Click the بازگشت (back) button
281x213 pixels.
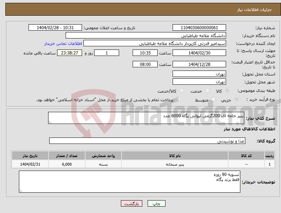132,203
